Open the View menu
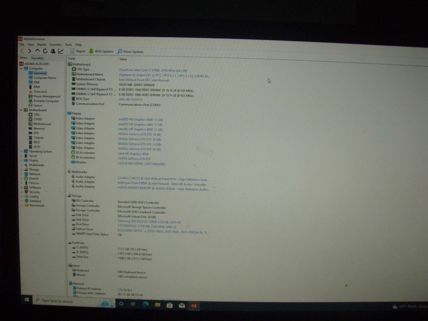 pyautogui.click(x=31, y=44)
